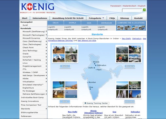The height and width of the screenshot is (119, 166).
Task: Open Euro€ under Kursangebot
Action: coord(25,25)
